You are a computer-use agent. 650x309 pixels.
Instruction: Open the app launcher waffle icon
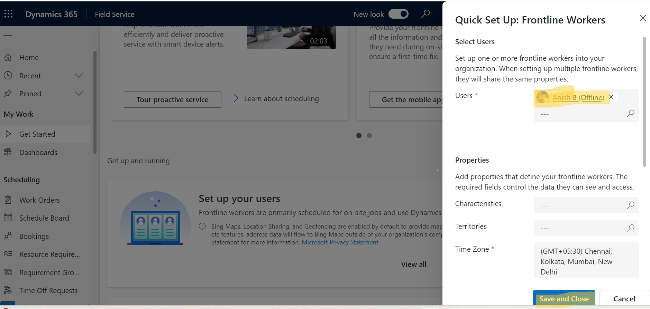click(8, 14)
